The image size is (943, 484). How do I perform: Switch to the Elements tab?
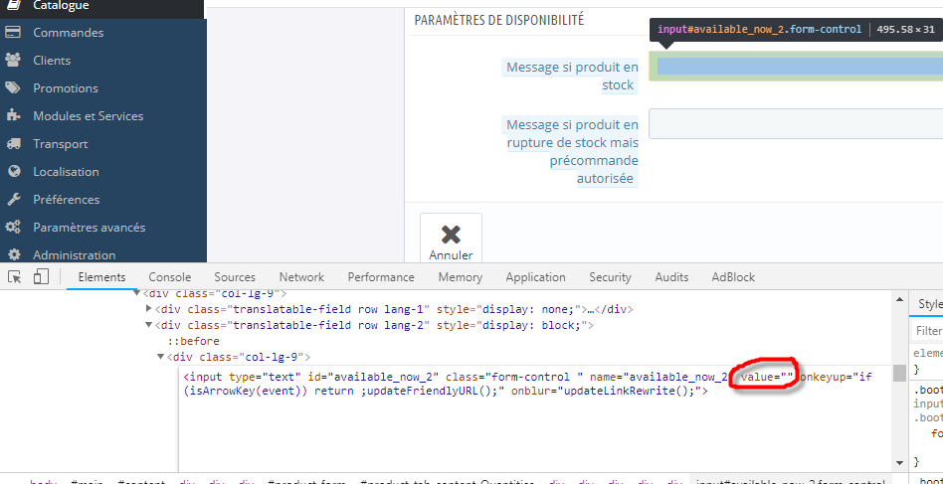[101, 277]
